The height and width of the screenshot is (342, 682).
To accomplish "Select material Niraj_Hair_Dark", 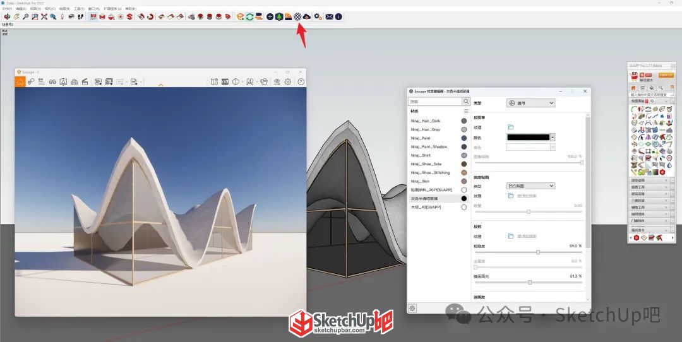I will pyautogui.click(x=438, y=121).
